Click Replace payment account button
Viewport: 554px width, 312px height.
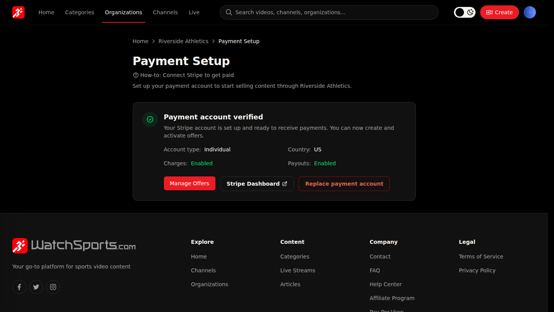click(344, 184)
